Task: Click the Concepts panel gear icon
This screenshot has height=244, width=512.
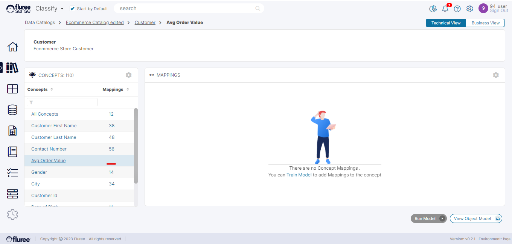Action: coord(129,75)
